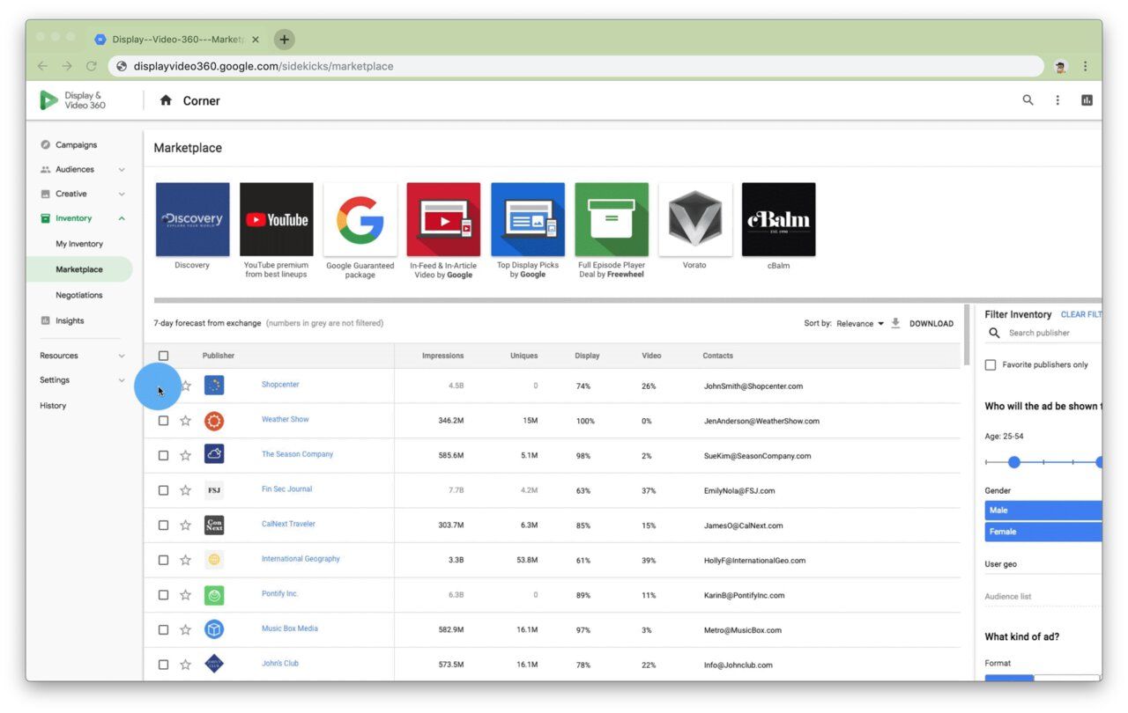Viewport: 1128px width, 713px height.
Task: Select Marketplace in the sidebar
Action: pos(79,269)
